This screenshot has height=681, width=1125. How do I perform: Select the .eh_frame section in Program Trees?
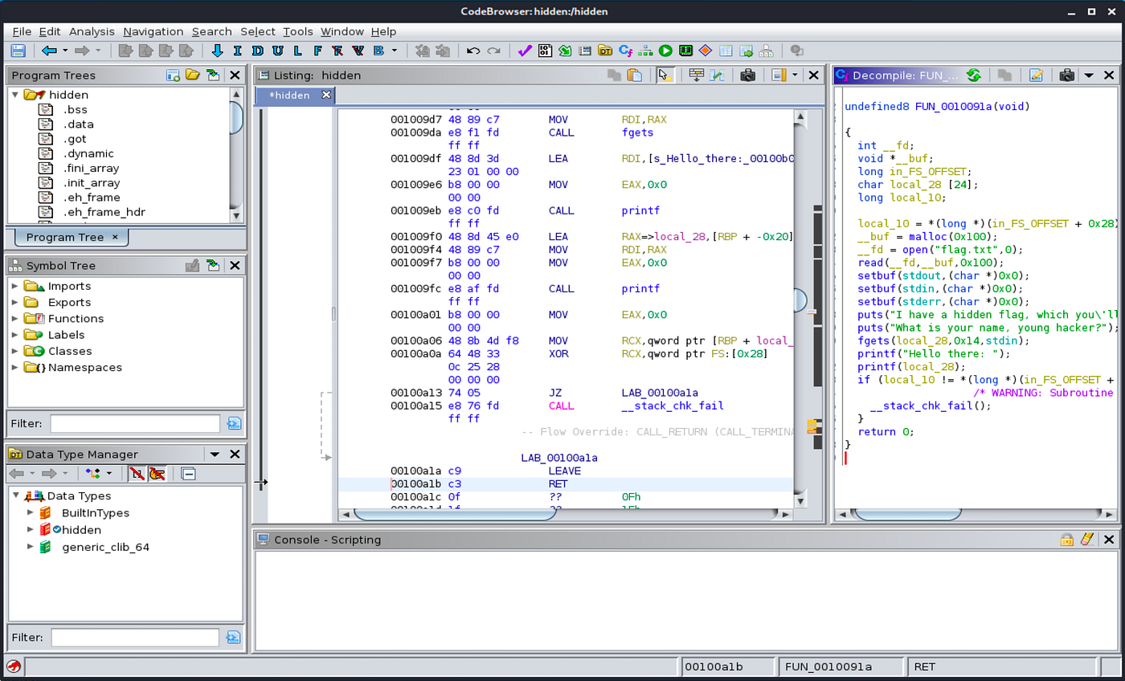[91, 198]
